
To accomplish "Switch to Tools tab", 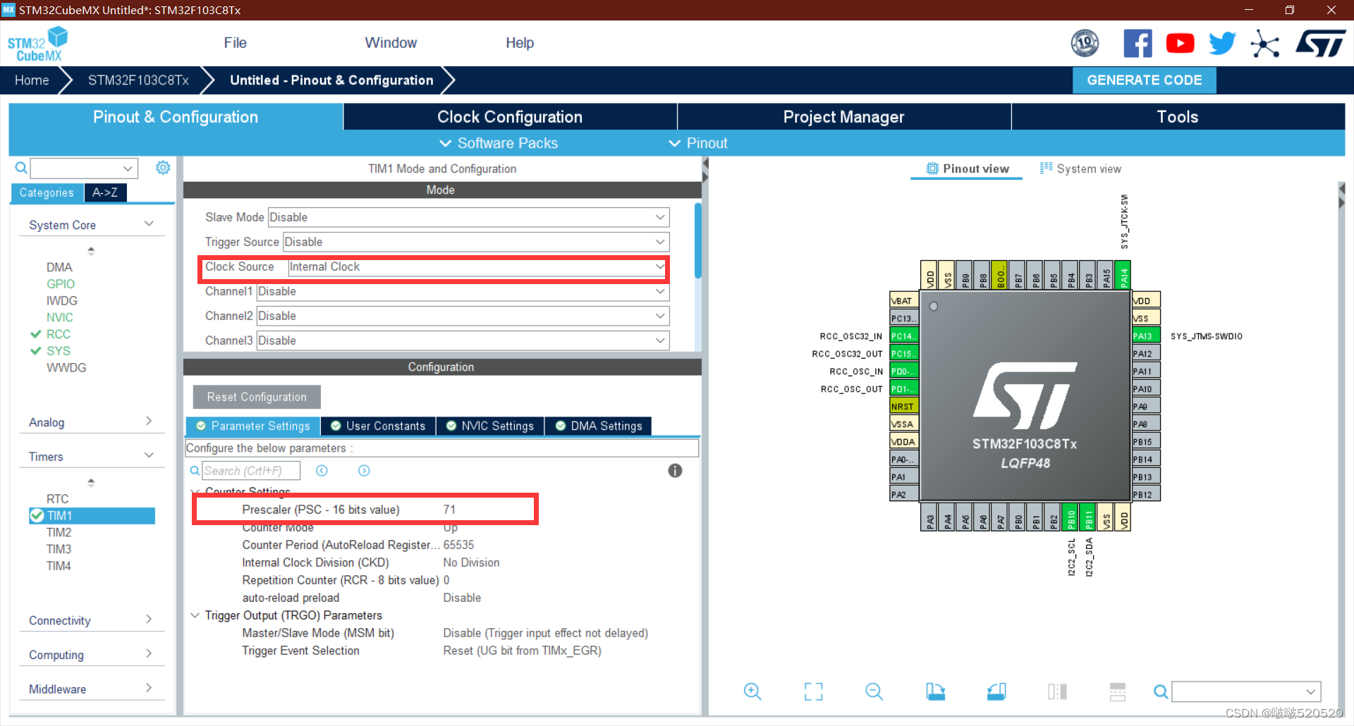I will tap(1178, 117).
